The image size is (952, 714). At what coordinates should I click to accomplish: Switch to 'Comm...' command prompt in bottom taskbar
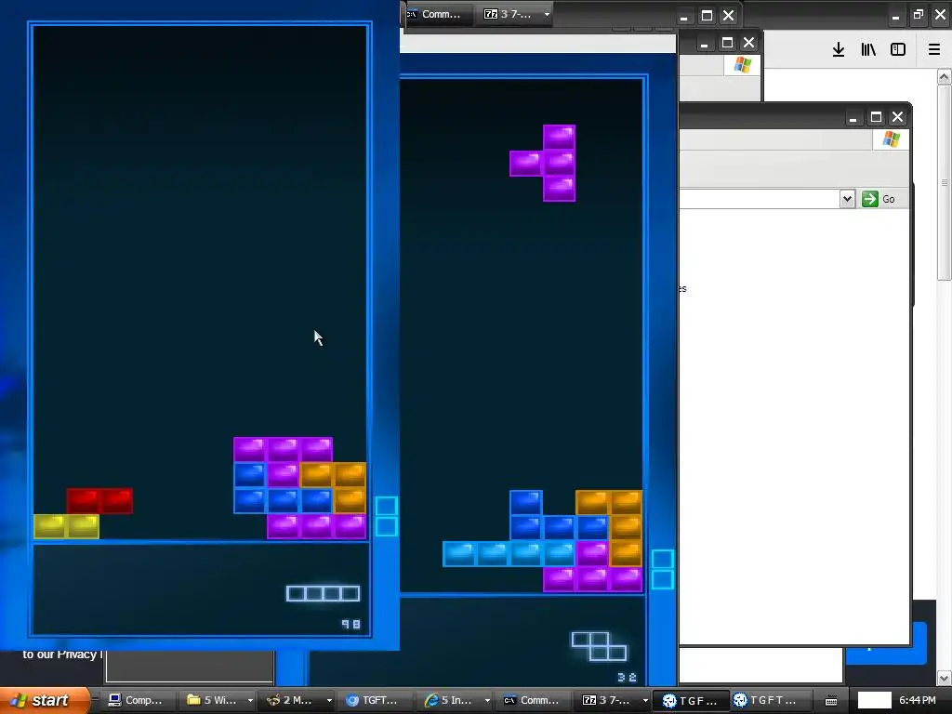coord(533,700)
